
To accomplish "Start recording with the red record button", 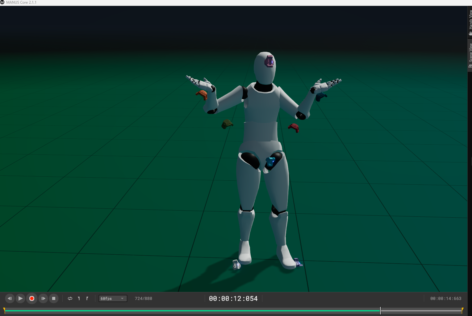I will 32,298.
